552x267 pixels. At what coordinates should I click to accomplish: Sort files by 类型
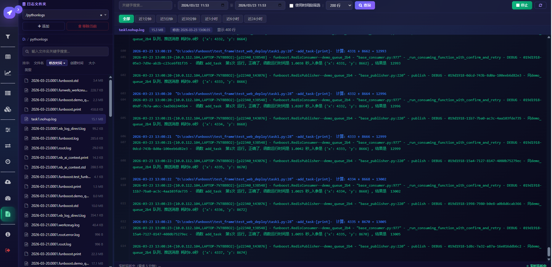pyautogui.click(x=28, y=70)
